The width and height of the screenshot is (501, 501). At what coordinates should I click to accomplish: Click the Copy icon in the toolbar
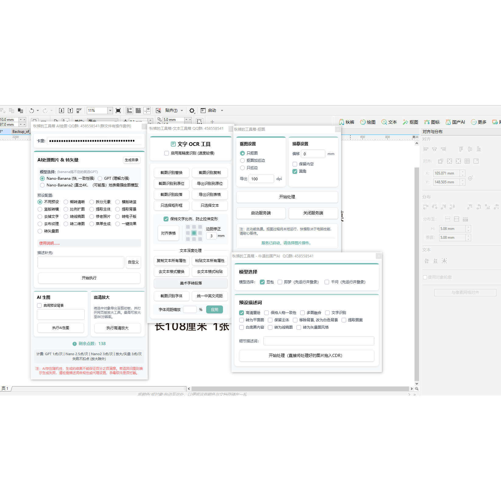point(12,111)
